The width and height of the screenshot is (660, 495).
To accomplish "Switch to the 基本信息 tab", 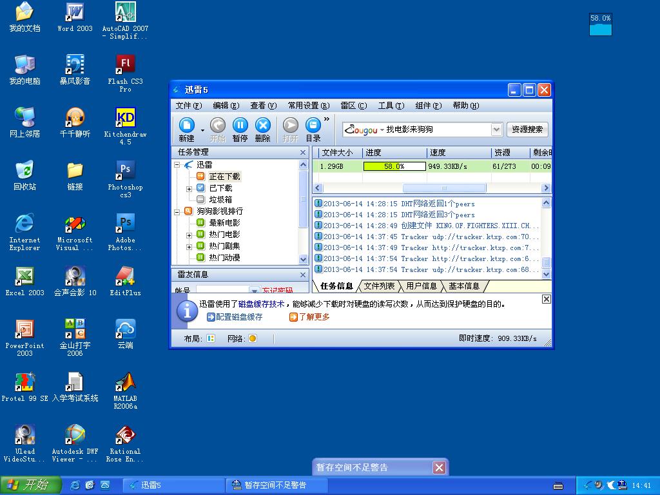I will click(464, 286).
